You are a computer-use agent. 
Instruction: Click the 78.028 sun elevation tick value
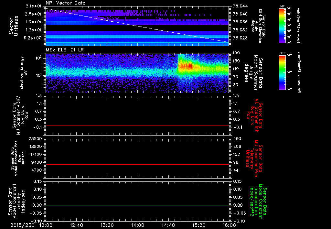pos(240,38)
